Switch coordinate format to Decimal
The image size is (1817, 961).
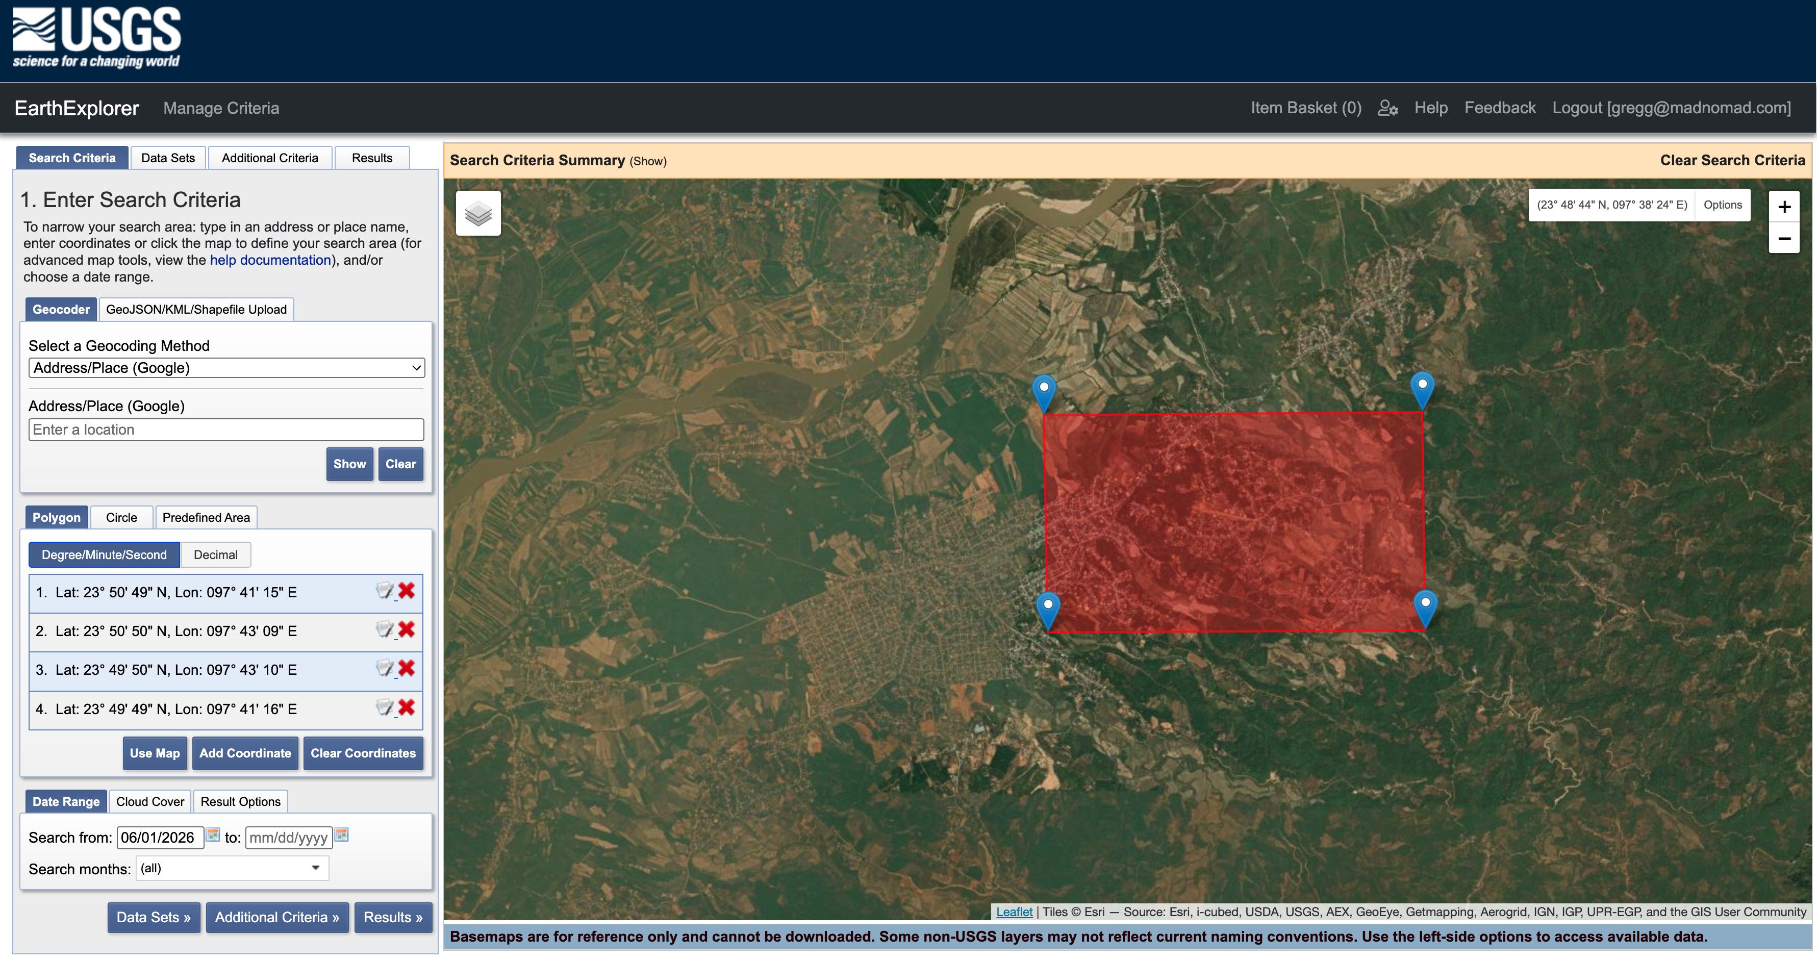pos(216,555)
